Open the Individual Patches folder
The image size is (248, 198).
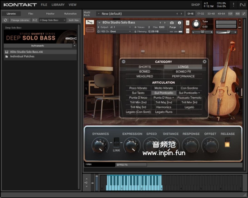[22, 56]
